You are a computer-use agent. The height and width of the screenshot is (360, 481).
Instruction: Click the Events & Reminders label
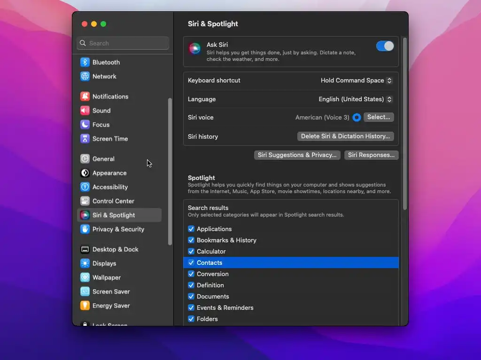[x=225, y=307]
